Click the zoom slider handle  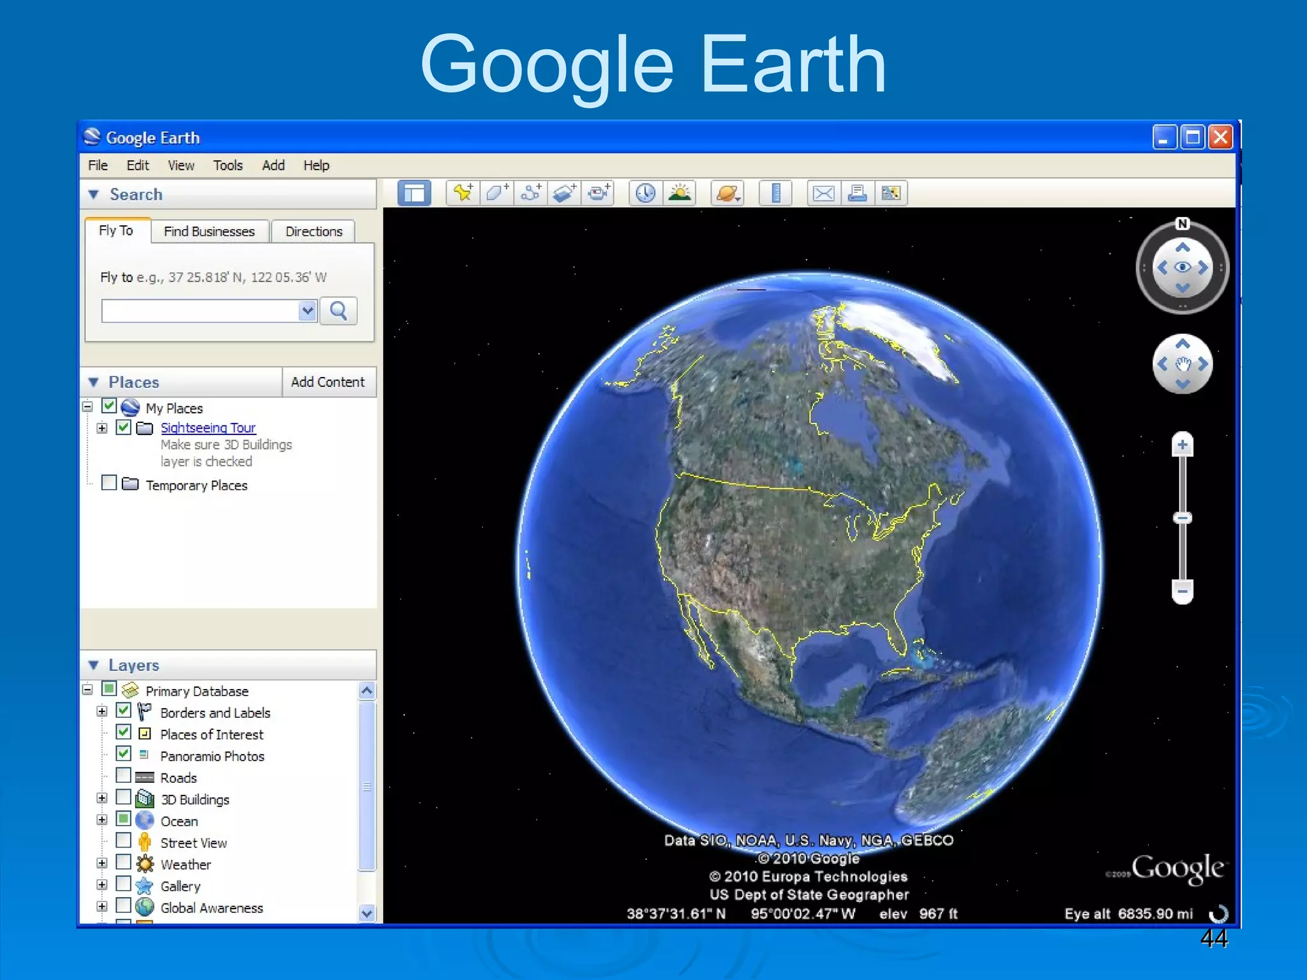point(1183,518)
